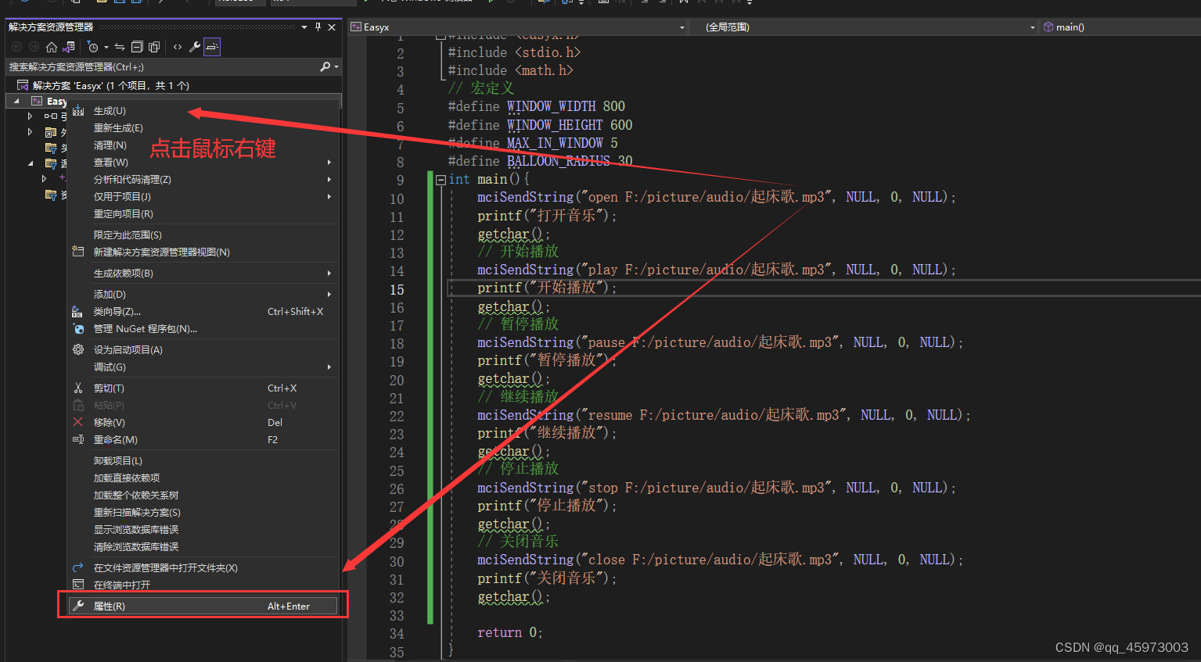This screenshot has width=1201, height=662.
Task: Open Properties via the toolbar wrench icon
Action: click(x=195, y=47)
